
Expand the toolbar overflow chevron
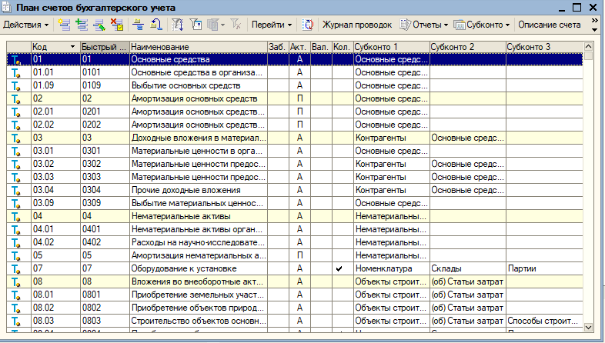click(x=594, y=21)
